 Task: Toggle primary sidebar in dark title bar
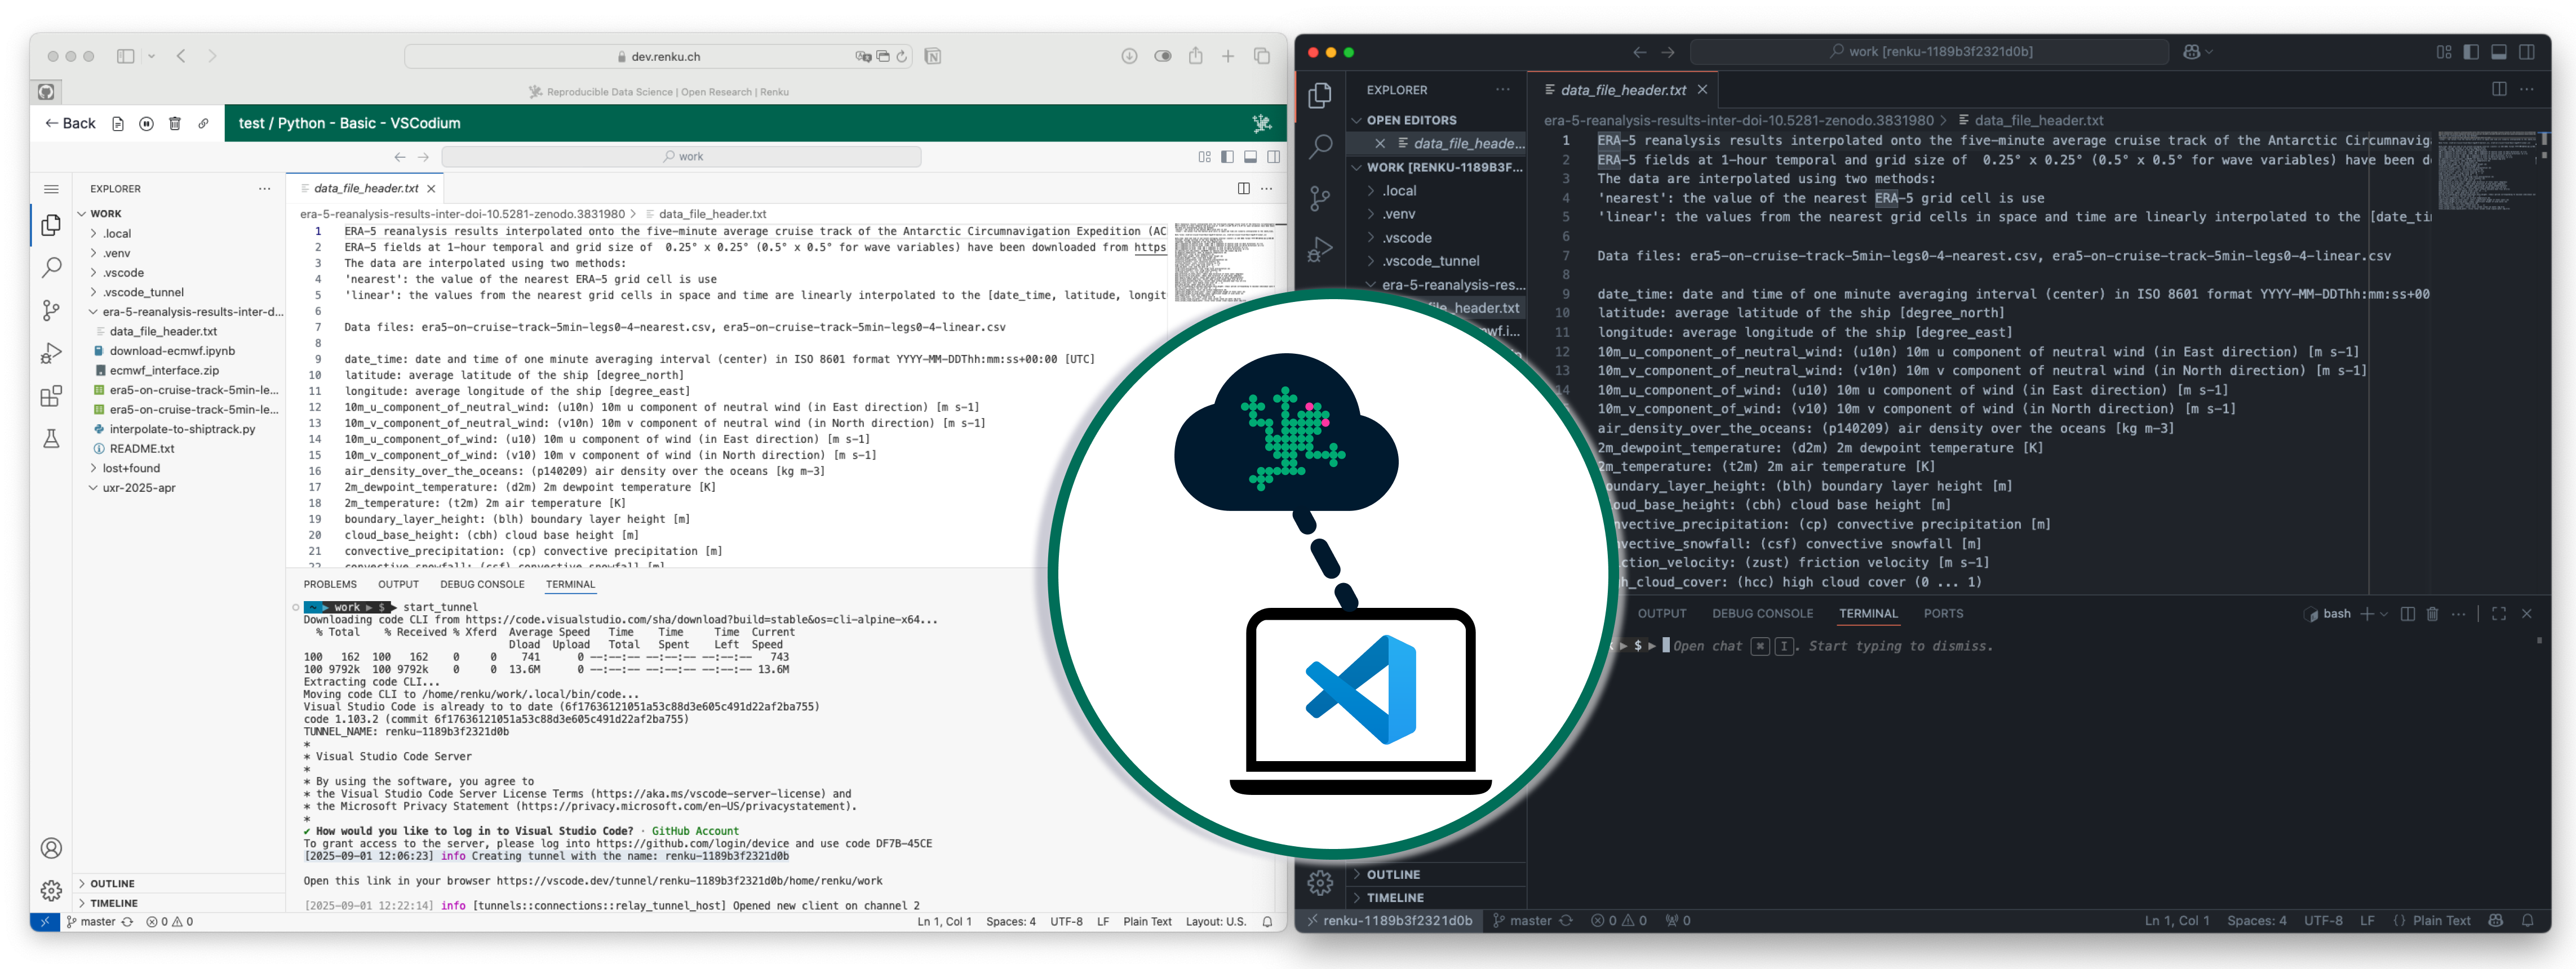(2470, 52)
